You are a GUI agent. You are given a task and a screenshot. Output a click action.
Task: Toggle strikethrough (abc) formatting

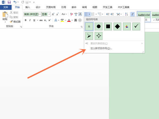(x=41, y=20)
